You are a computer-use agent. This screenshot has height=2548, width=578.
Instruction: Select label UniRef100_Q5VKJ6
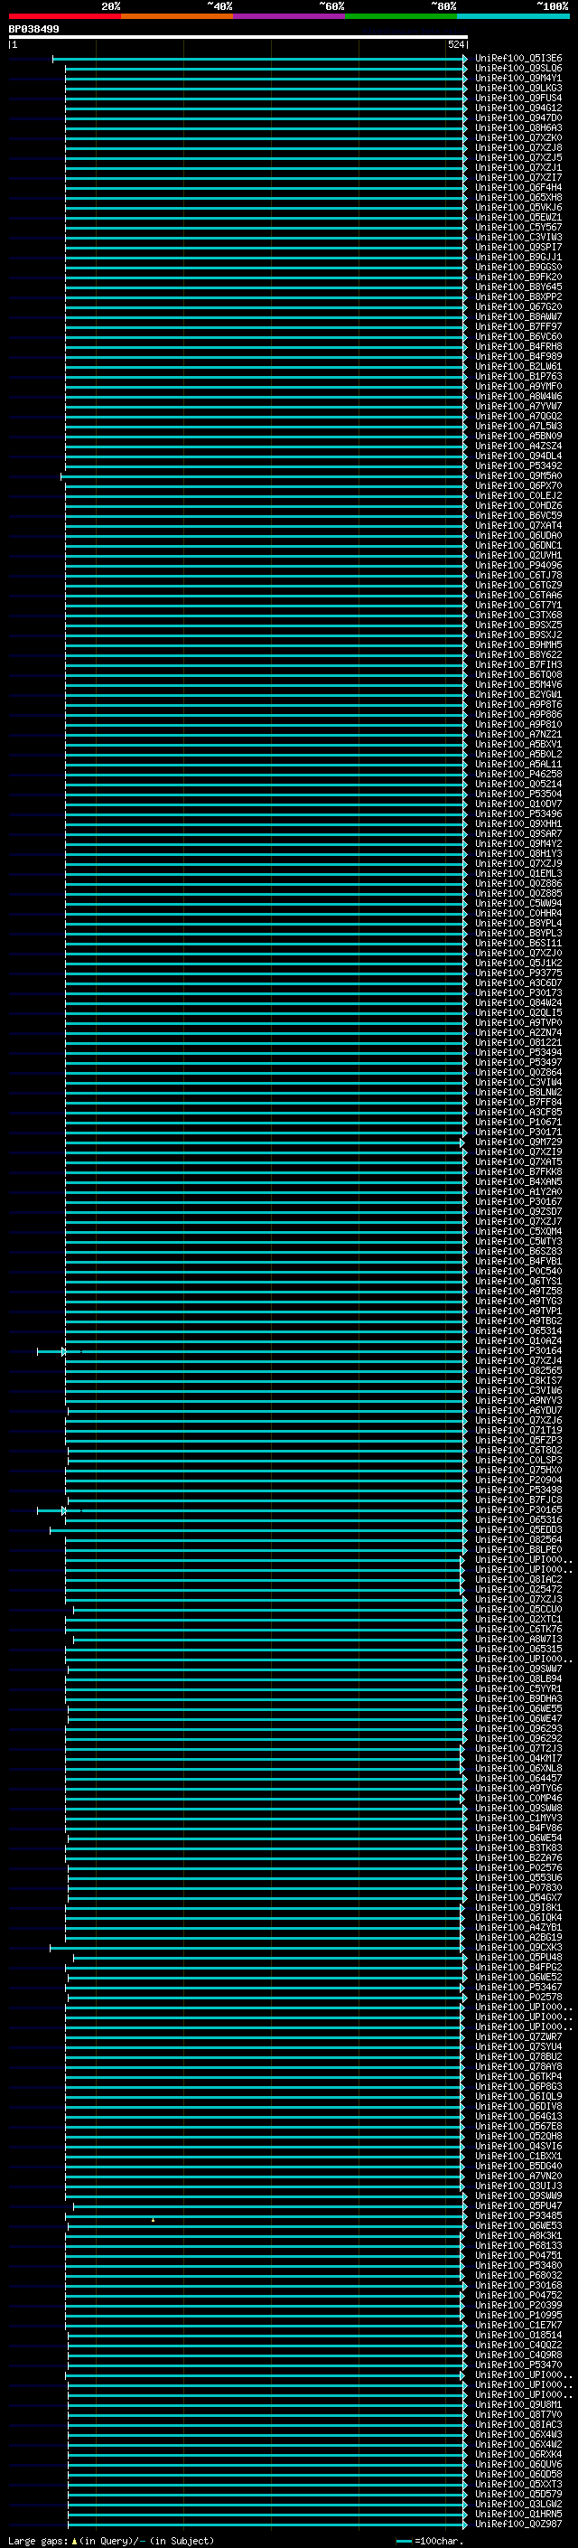518,208
